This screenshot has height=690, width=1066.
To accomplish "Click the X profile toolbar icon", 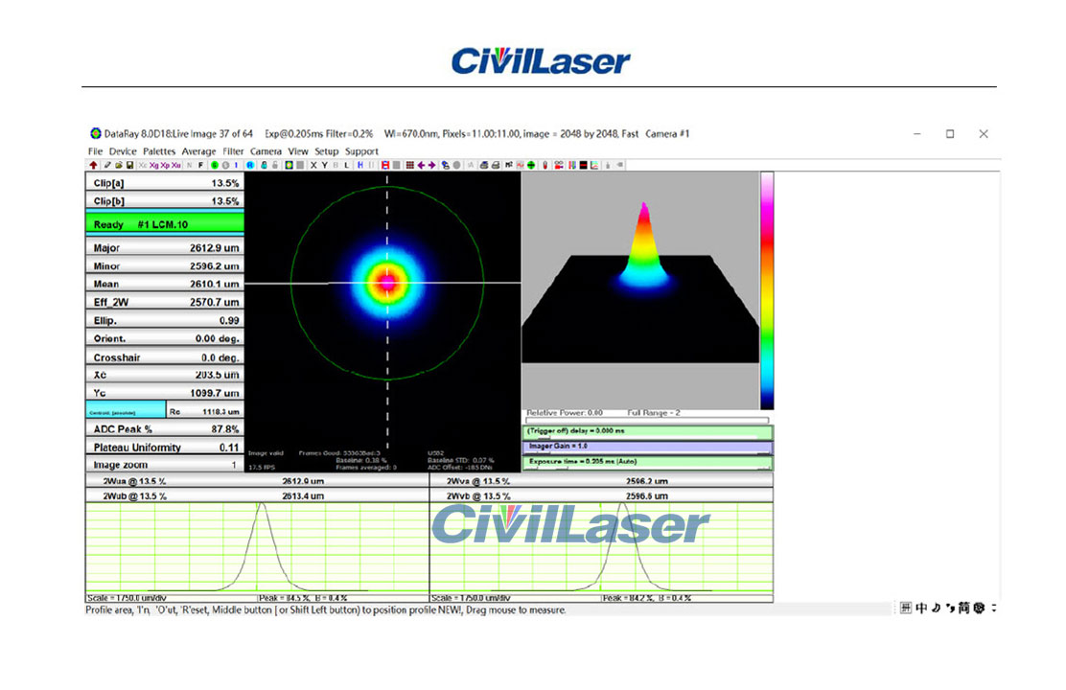I will (313, 165).
